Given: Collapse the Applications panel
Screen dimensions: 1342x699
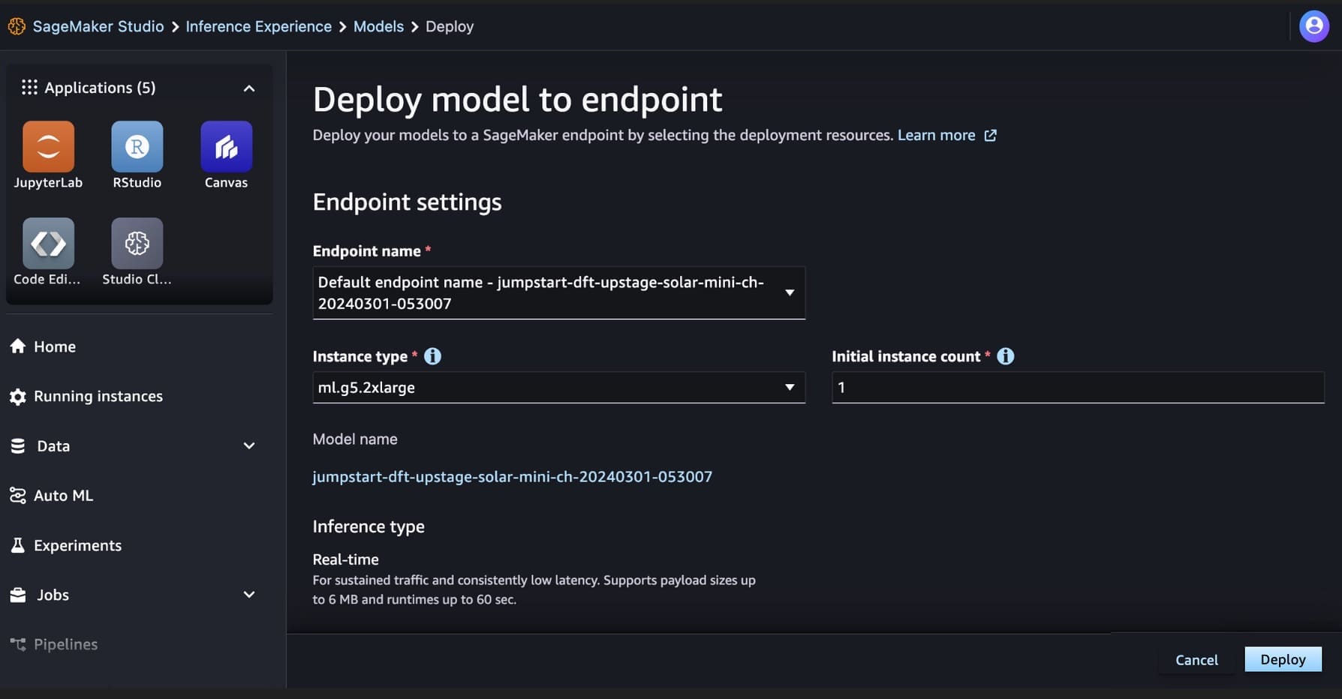Looking at the screenshot, I should coord(249,88).
